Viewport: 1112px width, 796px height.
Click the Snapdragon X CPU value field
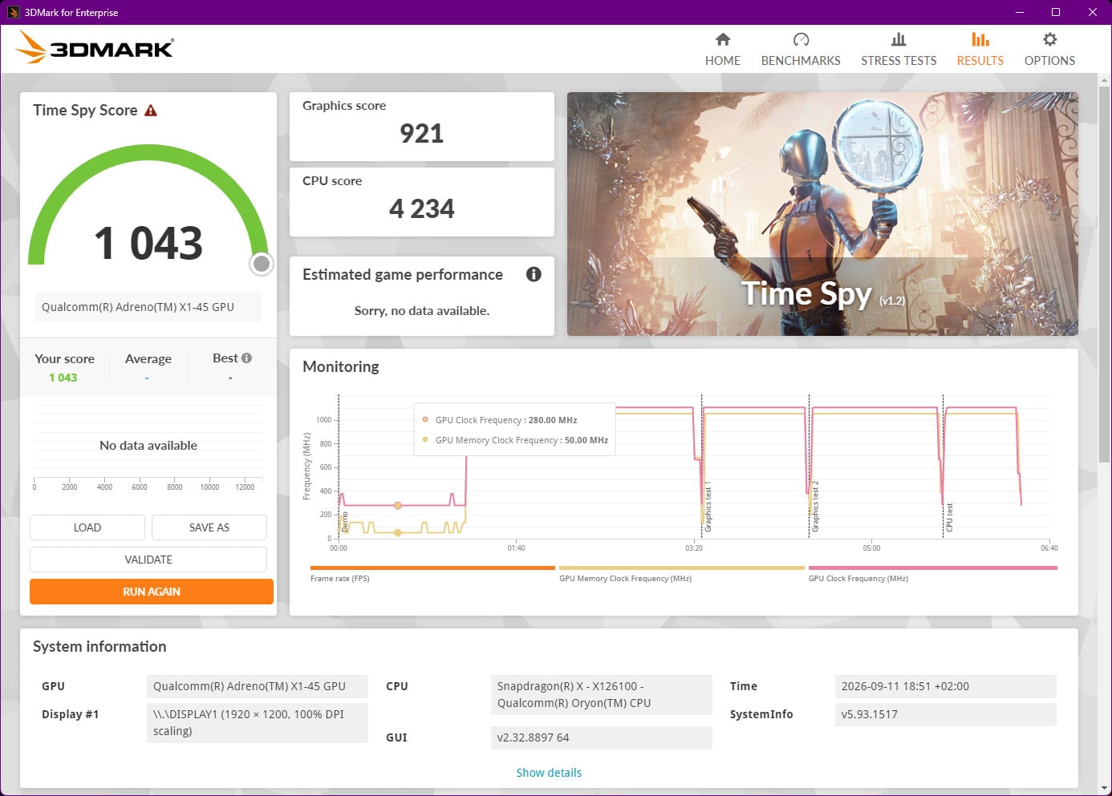click(601, 695)
